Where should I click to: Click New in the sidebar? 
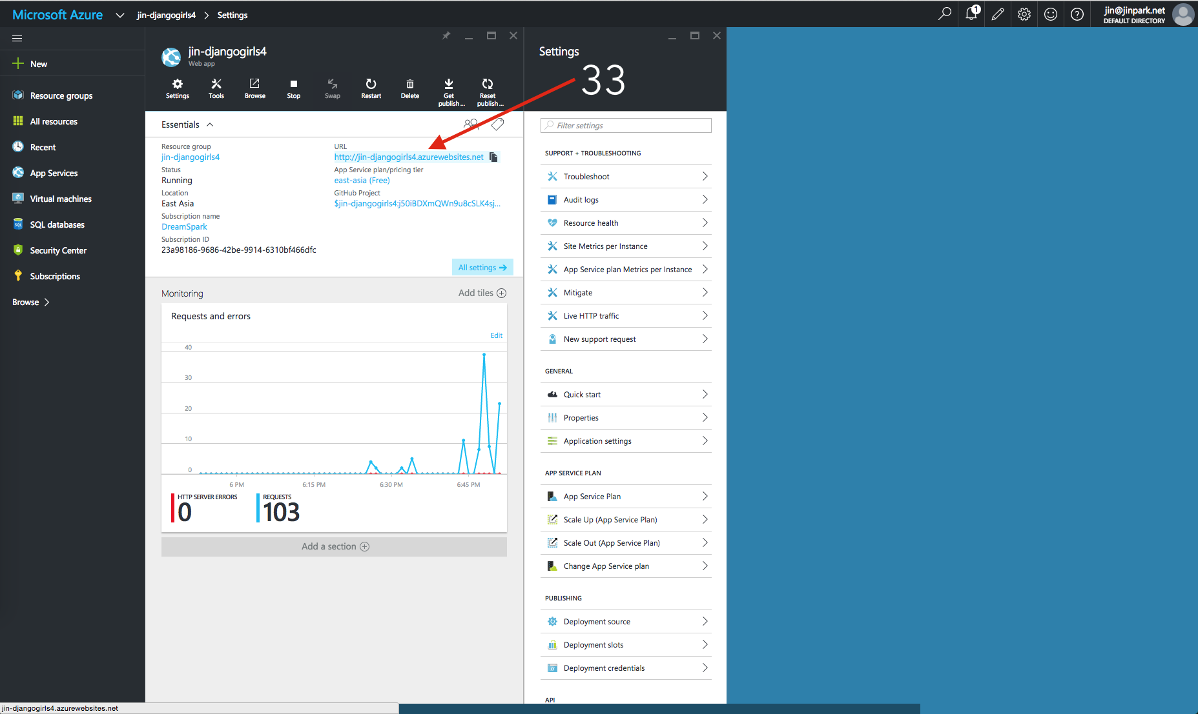(x=39, y=64)
